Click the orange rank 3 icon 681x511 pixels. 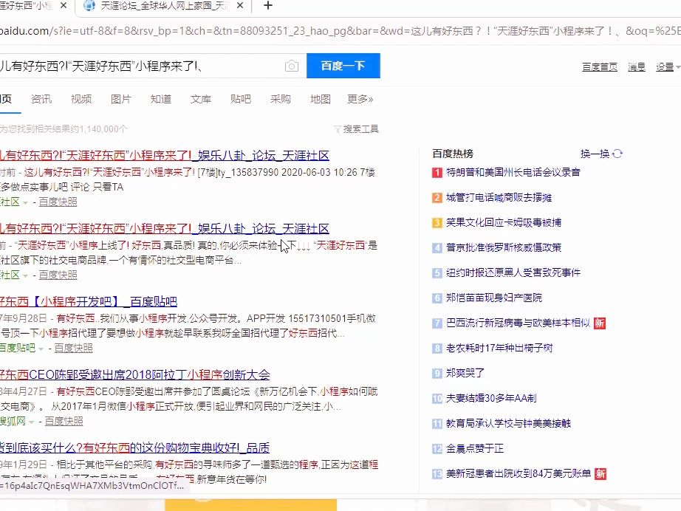click(437, 223)
